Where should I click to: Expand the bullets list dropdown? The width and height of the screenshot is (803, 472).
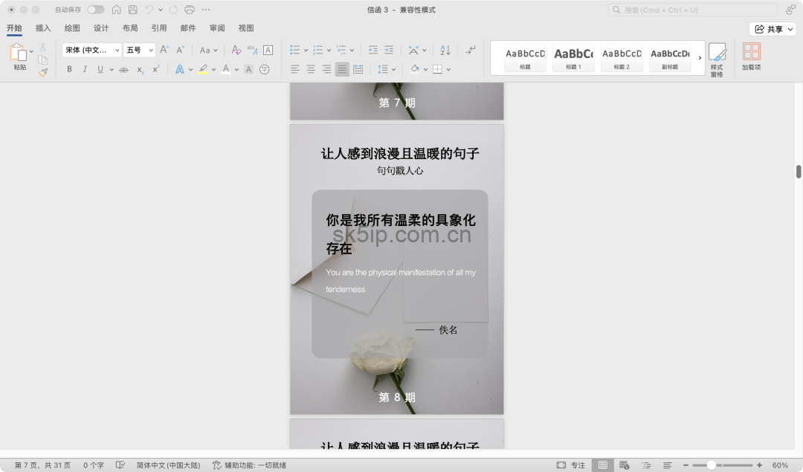(x=306, y=50)
